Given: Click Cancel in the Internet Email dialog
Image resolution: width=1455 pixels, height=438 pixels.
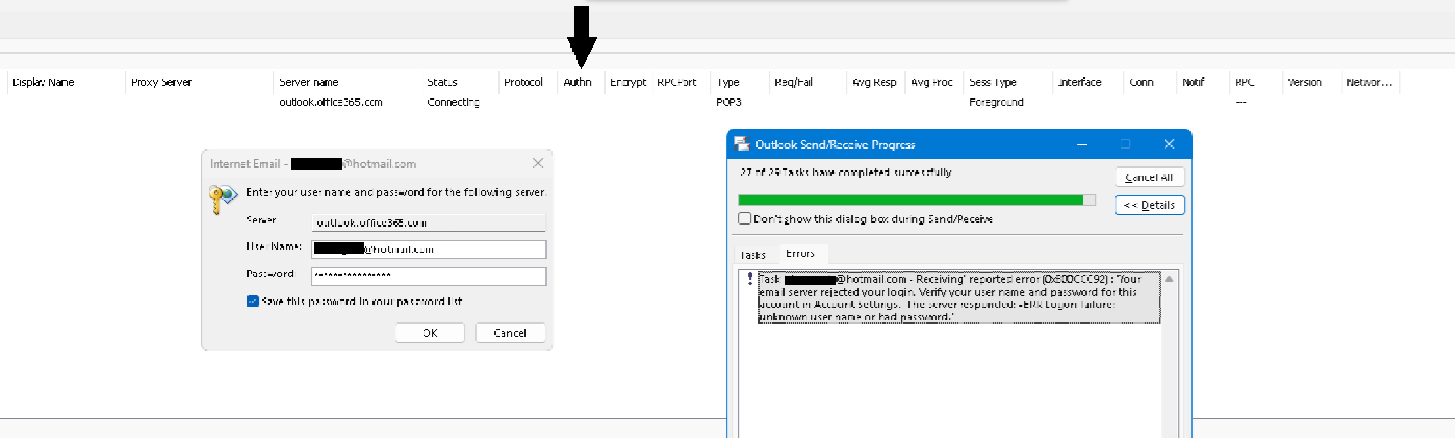Looking at the screenshot, I should [x=510, y=333].
